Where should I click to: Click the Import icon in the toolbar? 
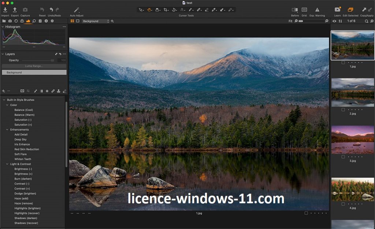click(5, 10)
